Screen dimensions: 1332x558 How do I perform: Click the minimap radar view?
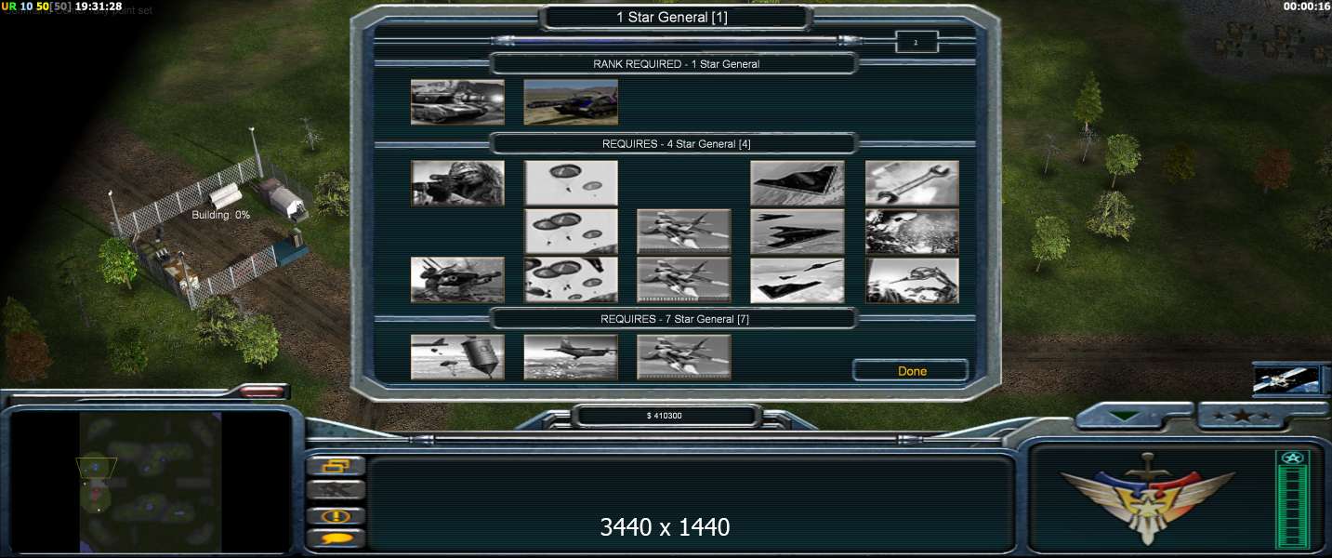tap(151, 482)
